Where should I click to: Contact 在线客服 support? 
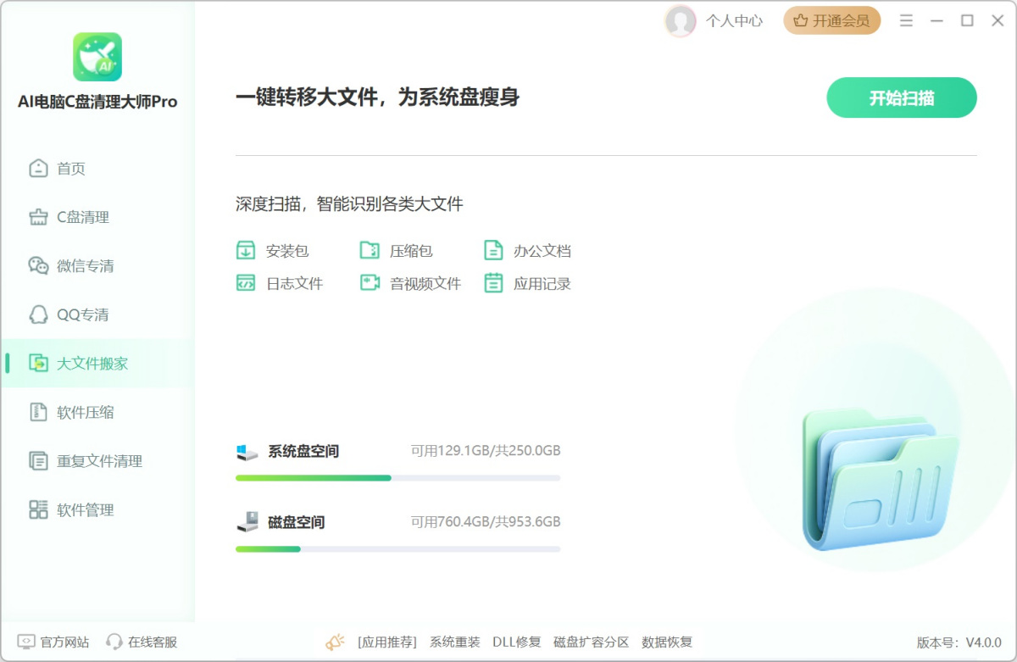[142, 642]
